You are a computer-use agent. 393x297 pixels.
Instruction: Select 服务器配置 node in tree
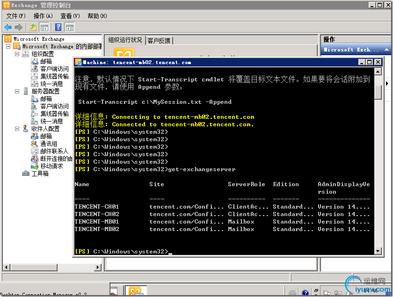(x=45, y=91)
